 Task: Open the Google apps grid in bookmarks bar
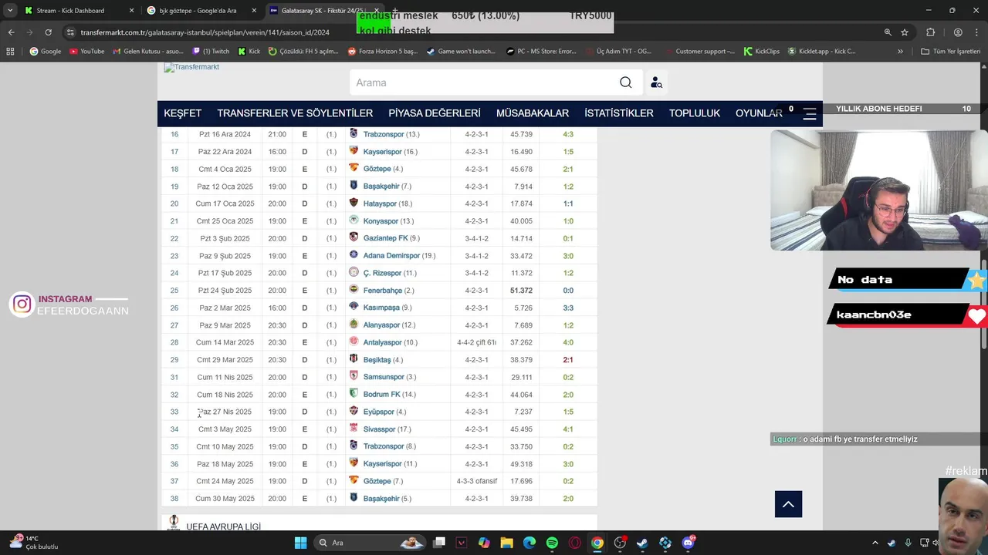click(10, 52)
